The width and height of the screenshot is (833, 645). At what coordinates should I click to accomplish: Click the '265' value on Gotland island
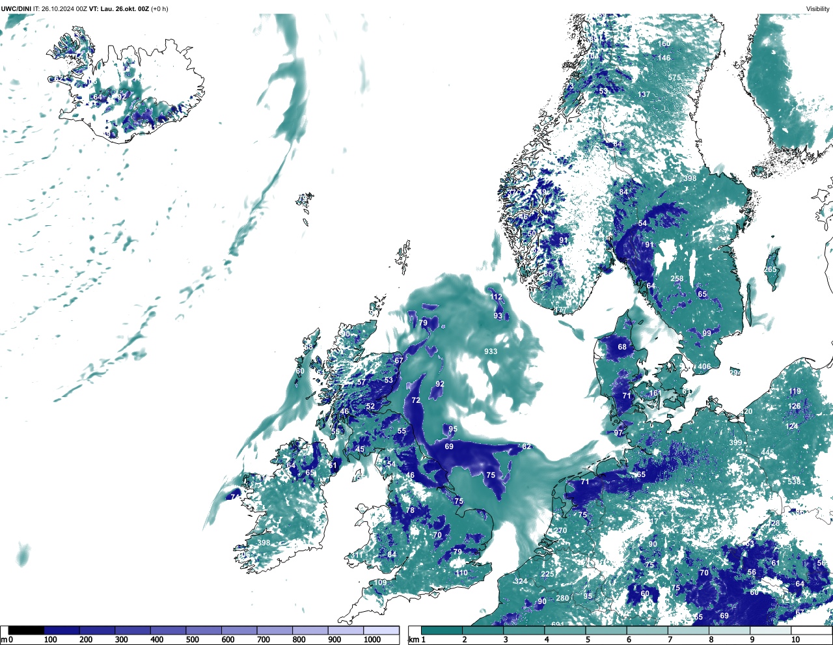coord(771,269)
